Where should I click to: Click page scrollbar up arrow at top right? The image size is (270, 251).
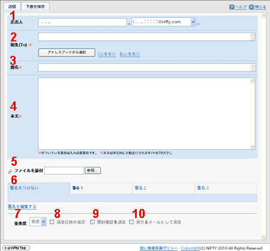[263, 16]
